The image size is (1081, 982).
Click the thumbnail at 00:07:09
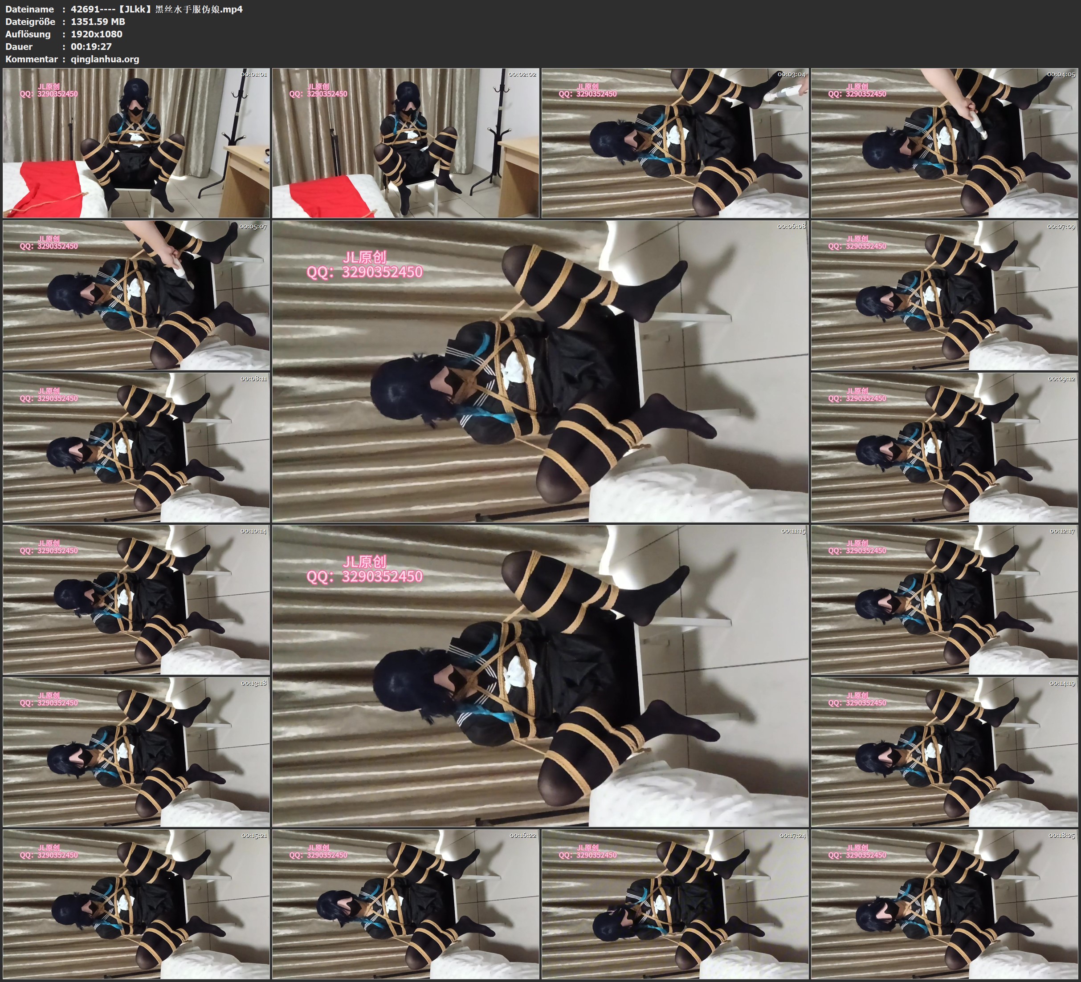click(945, 295)
